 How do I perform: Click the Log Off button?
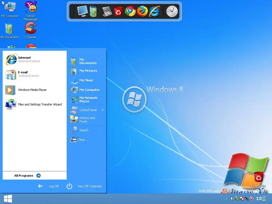(x=49, y=186)
